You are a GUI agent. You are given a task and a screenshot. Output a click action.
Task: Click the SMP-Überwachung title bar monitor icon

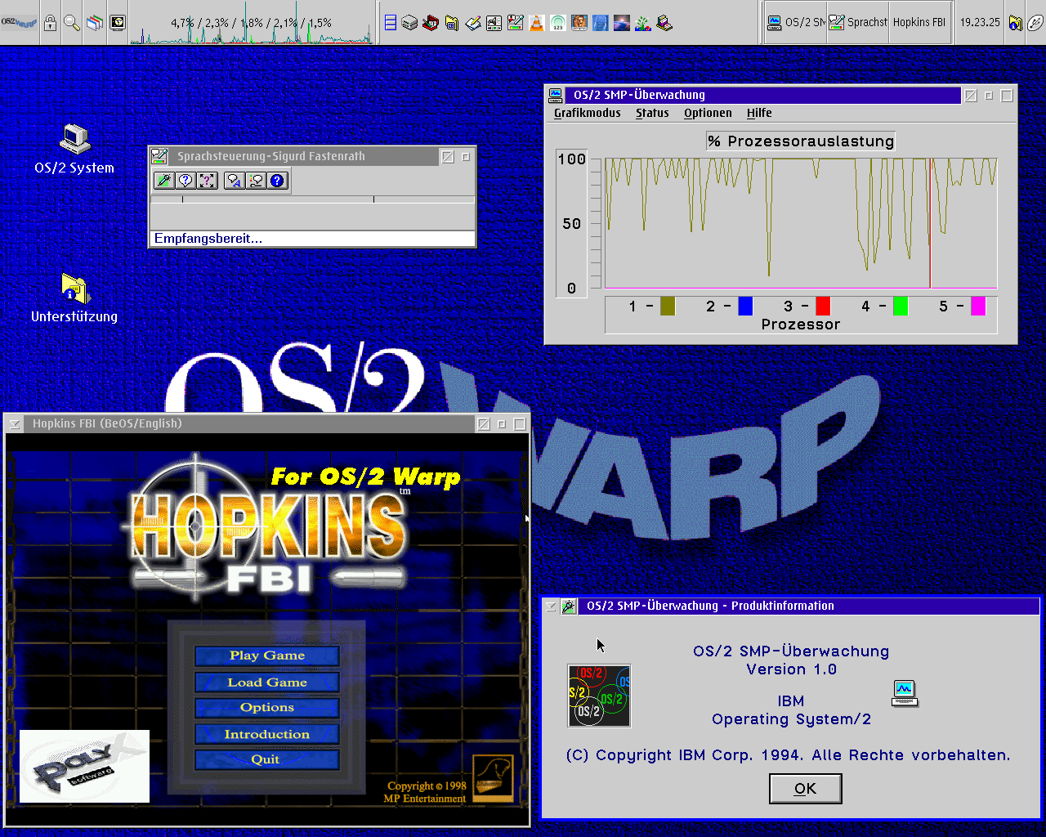click(x=556, y=95)
